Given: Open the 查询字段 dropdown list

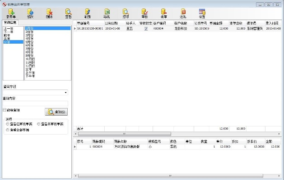Looking at the screenshot, I should pos(65,93).
